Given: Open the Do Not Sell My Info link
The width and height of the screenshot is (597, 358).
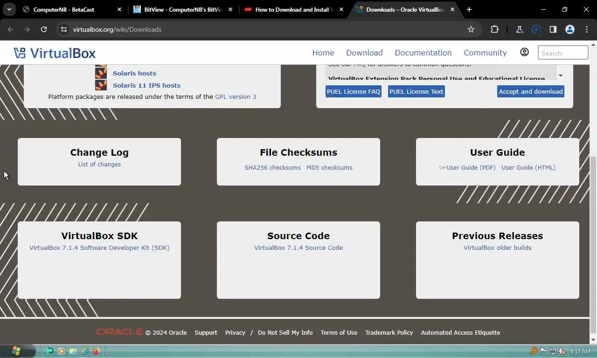Looking at the screenshot, I should (285, 332).
